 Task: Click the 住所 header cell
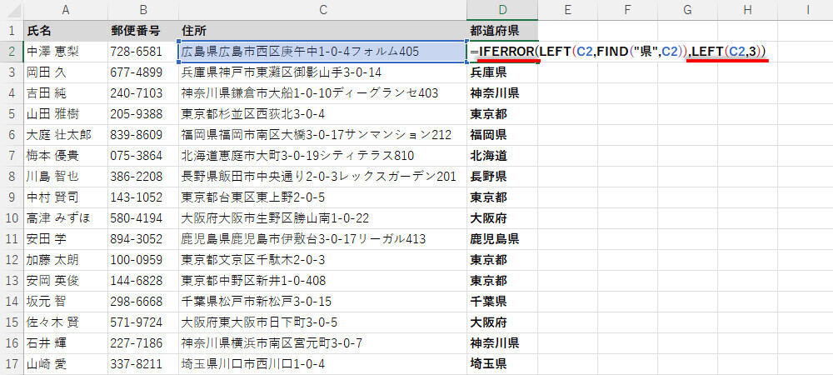point(323,30)
